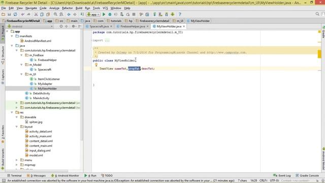Click the m_UI breadcrumb in navigation bar
Screen dimensions: 325x183
pos(178,21)
